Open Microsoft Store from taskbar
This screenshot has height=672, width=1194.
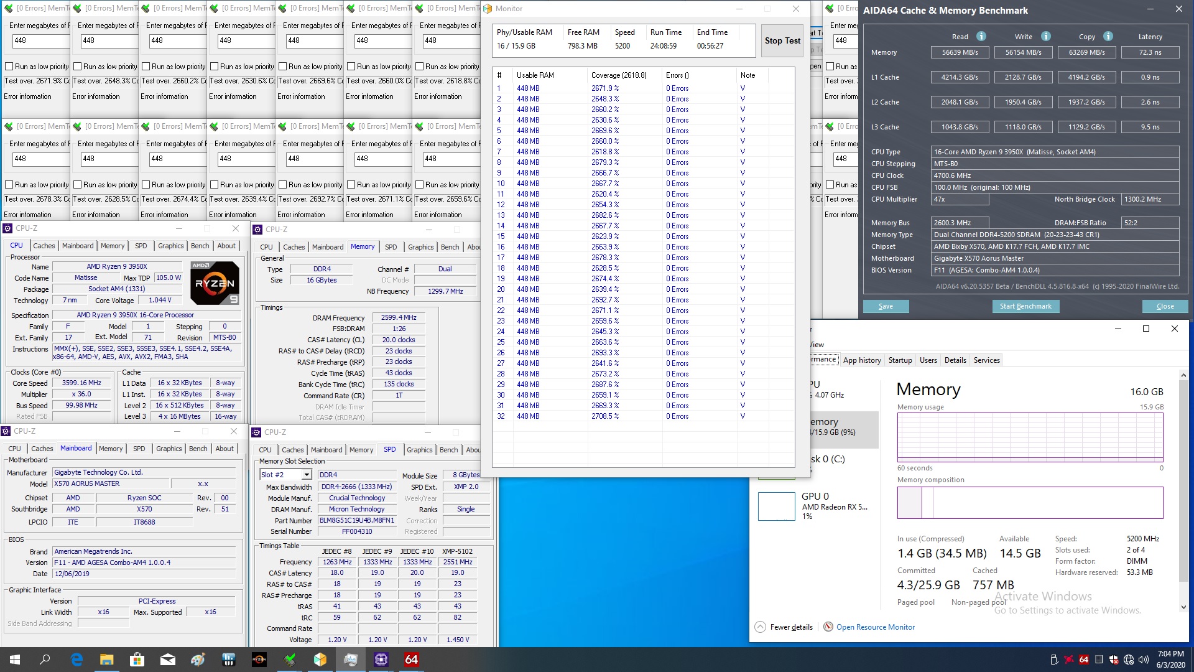point(137,660)
